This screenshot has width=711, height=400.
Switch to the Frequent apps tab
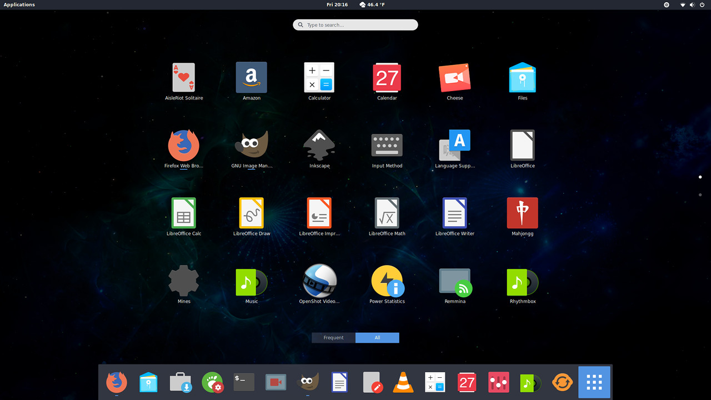click(x=333, y=338)
